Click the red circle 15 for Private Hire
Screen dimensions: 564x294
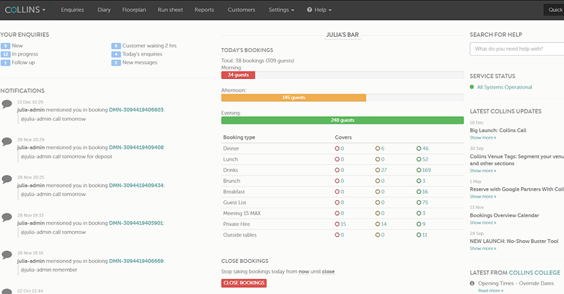coord(340,224)
